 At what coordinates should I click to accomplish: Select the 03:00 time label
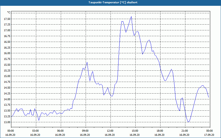(35, 131)
